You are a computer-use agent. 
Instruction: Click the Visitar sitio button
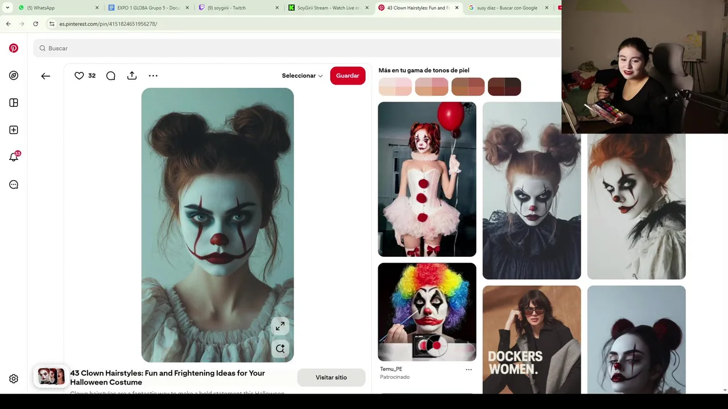coord(331,377)
